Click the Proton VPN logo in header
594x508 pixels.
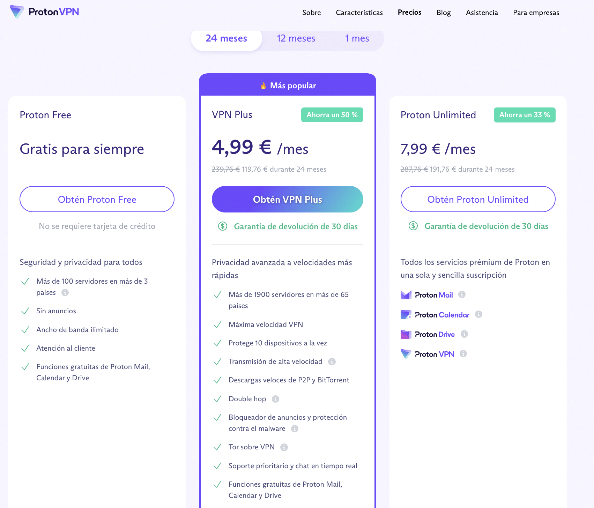[44, 12]
